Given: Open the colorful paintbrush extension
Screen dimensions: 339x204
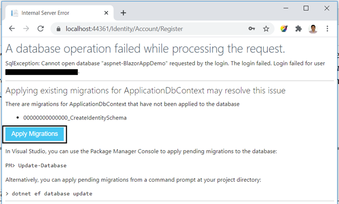Looking at the screenshot, I should (284, 29).
